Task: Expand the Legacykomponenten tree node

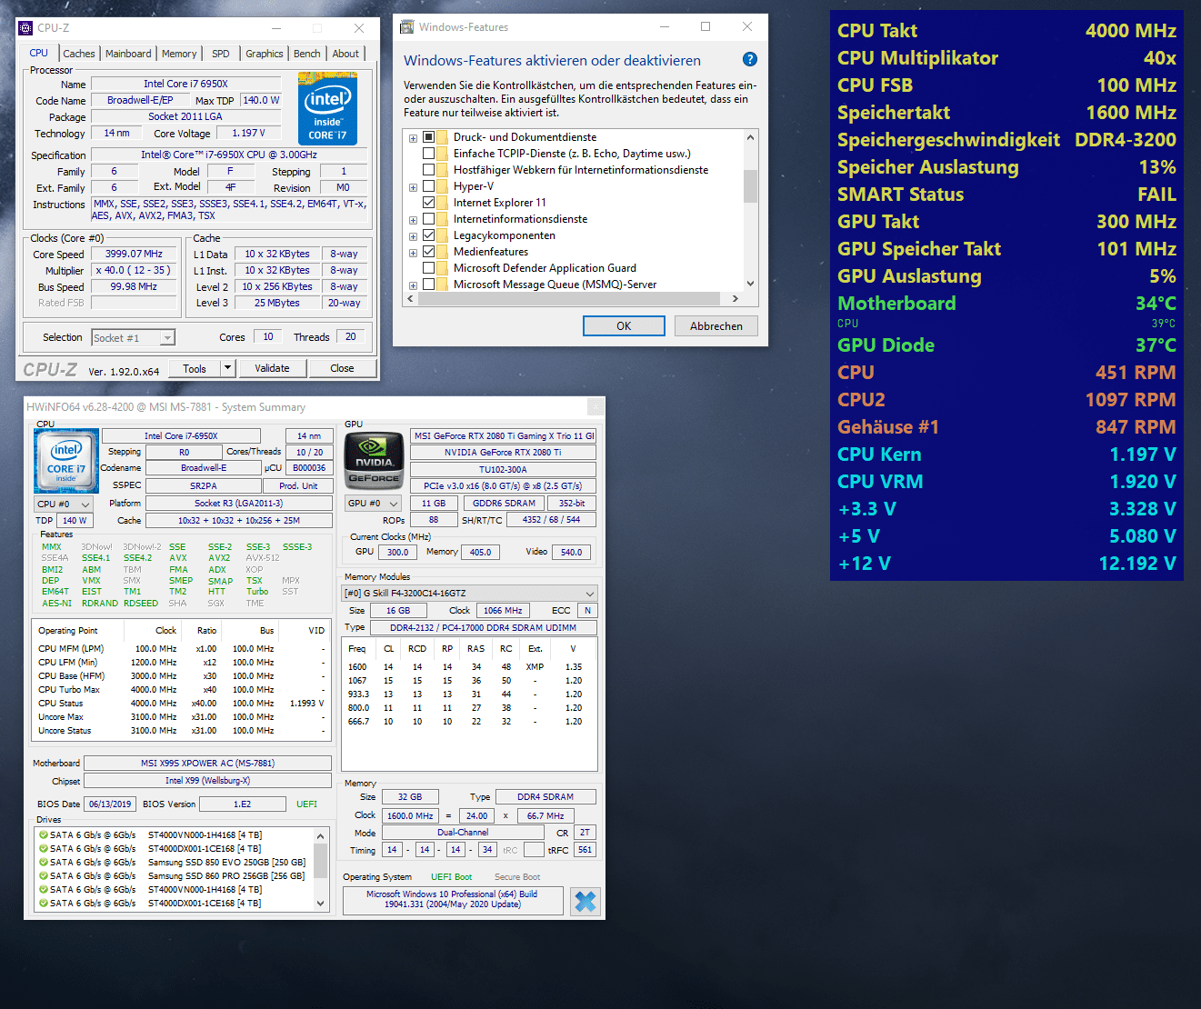Action: pyautogui.click(x=413, y=236)
